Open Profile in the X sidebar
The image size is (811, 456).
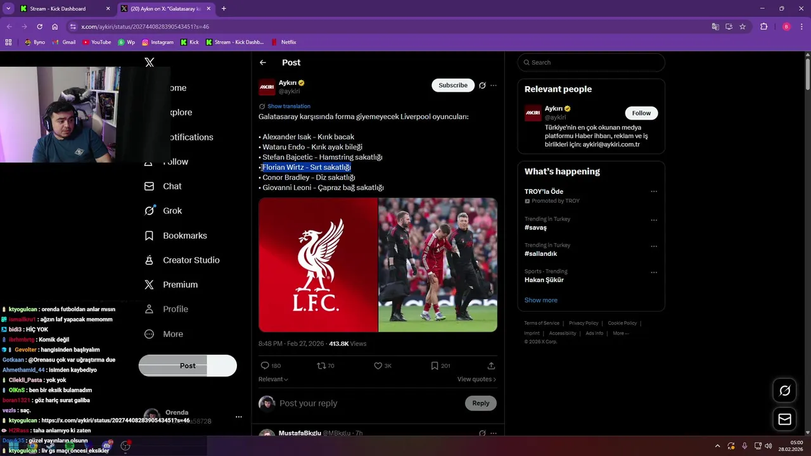click(x=166, y=309)
